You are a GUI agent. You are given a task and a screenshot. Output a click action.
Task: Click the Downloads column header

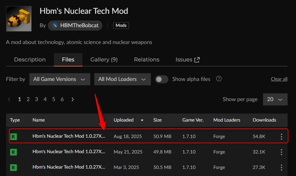click(x=264, y=120)
